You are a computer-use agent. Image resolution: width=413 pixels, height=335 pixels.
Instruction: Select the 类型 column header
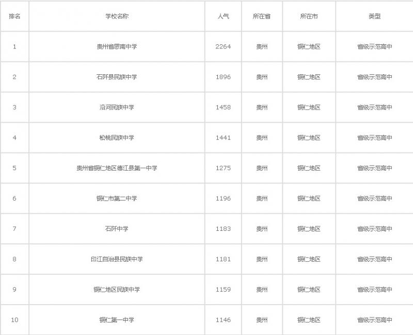(x=374, y=16)
